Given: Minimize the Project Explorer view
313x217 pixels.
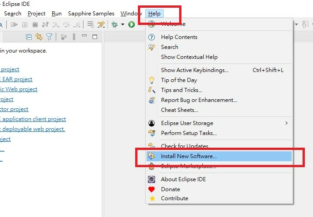Looking at the screenshot, I should (84, 35).
